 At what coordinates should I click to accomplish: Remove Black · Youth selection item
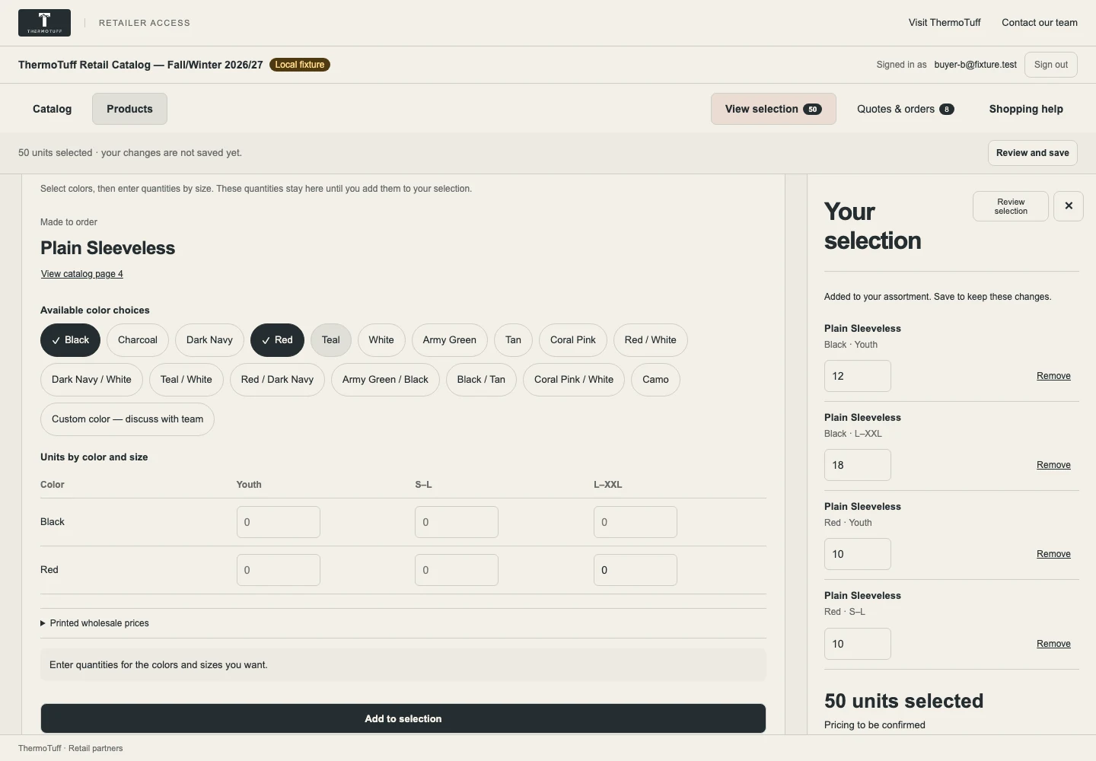(1053, 376)
